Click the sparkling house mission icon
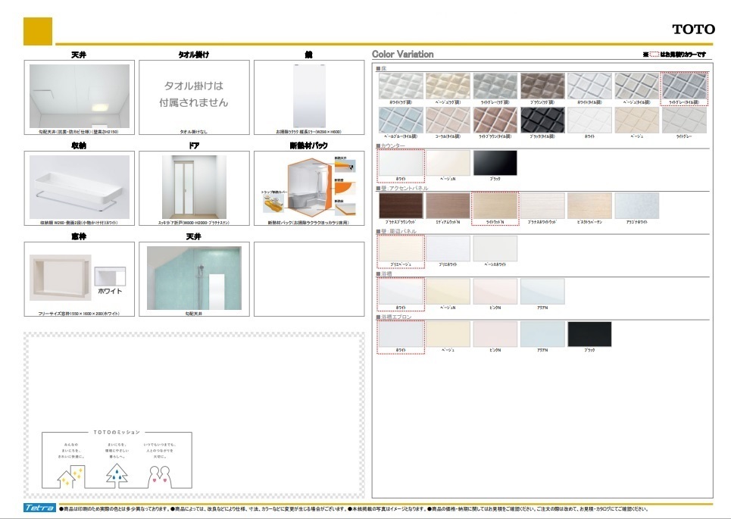Image resolution: width=731 pixels, height=519 pixels. [x=67, y=474]
